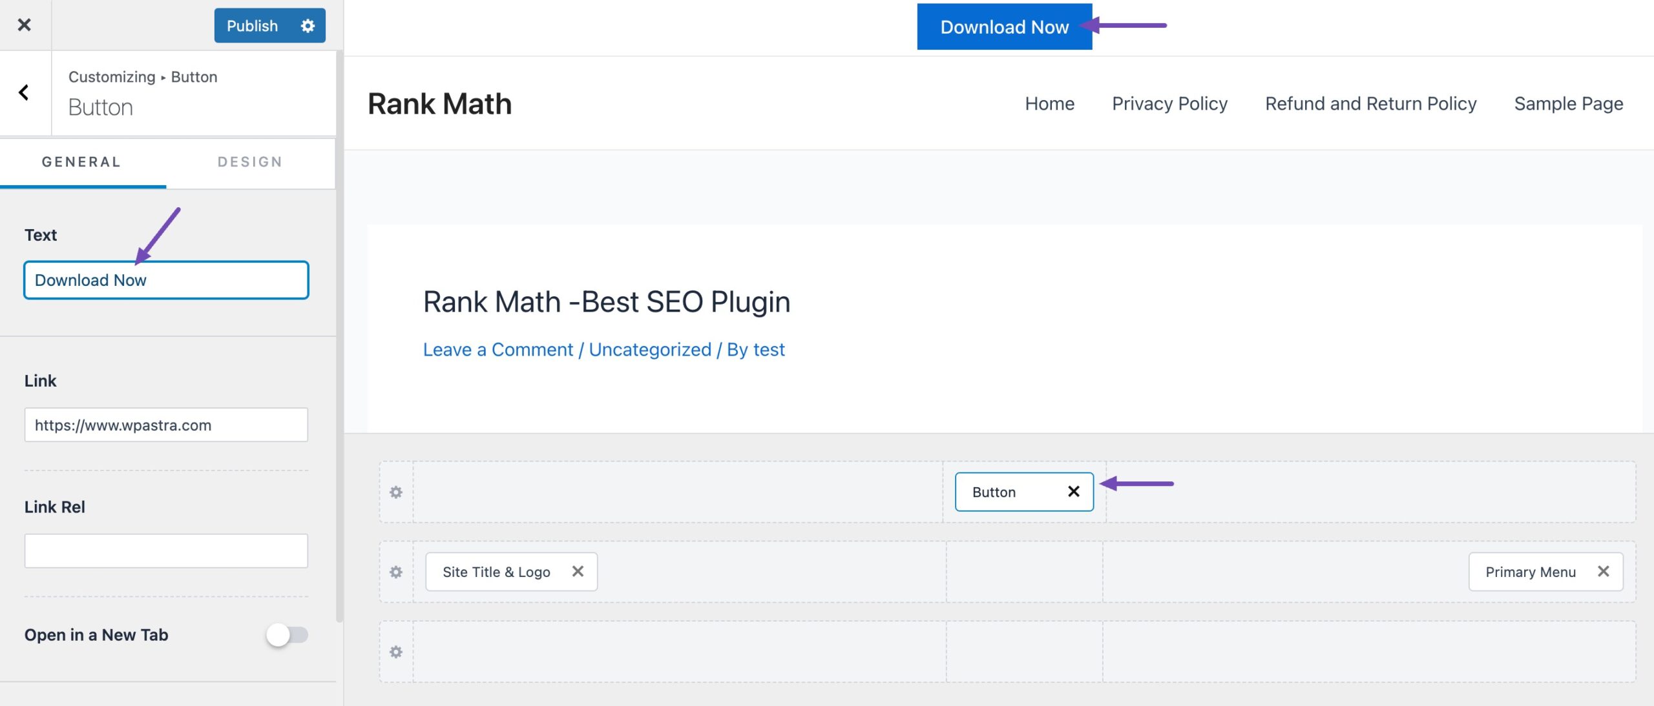Open Sample Page menu link

click(1569, 104)
